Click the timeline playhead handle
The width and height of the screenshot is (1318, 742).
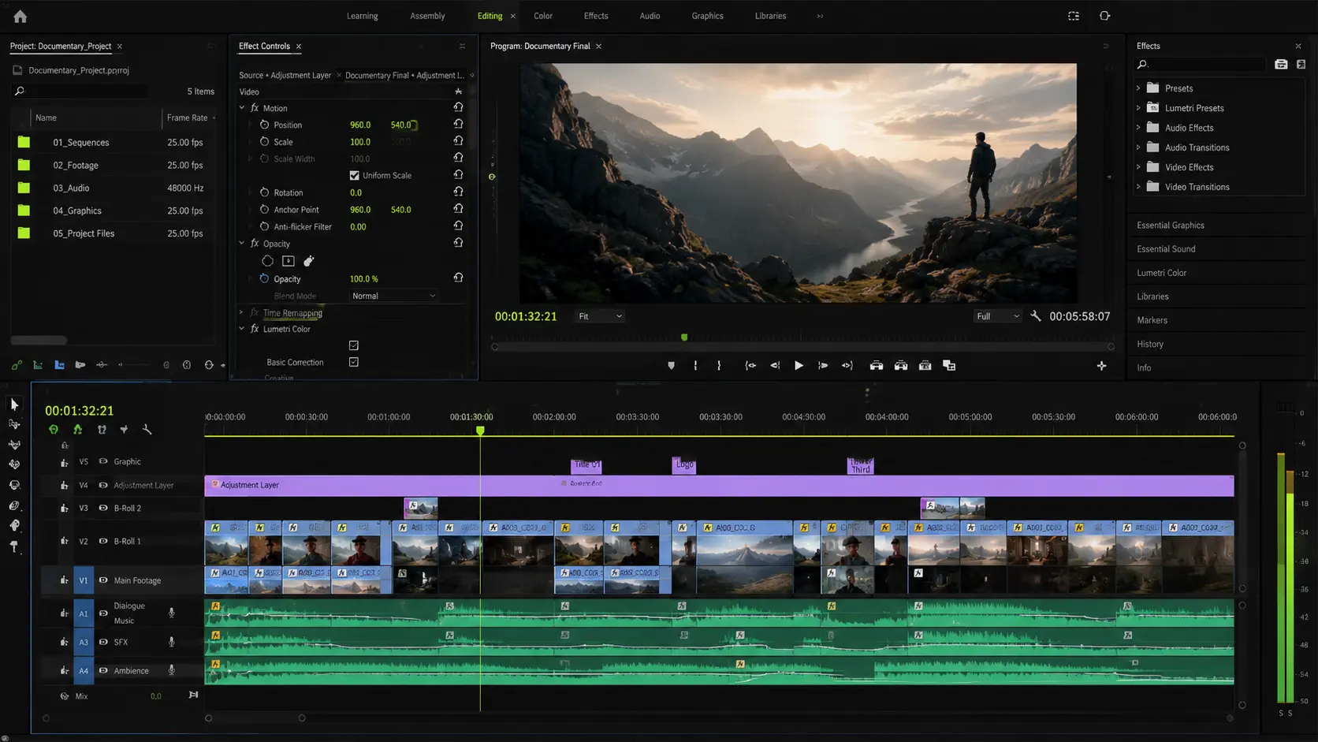[x=480, y=431]
